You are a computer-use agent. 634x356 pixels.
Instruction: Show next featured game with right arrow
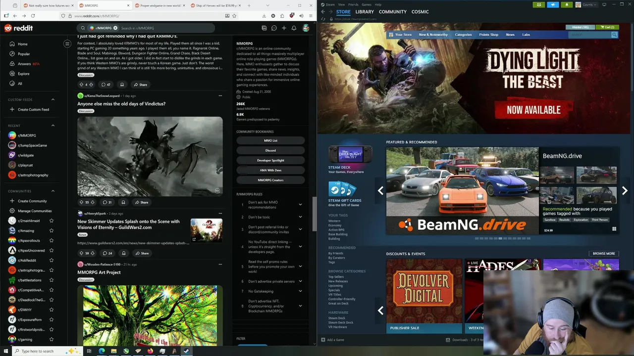coord(625,190)
